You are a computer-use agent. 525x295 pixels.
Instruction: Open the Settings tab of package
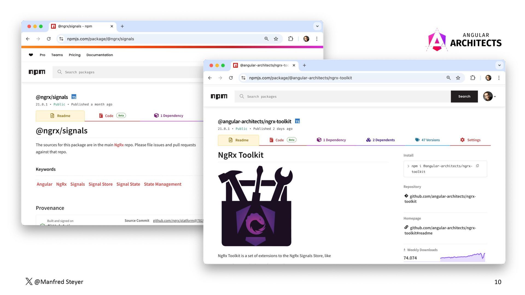470,140
